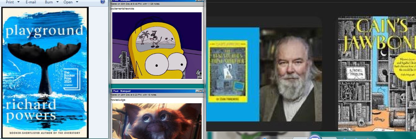Click the Homer Simpson brain image
This screenshot has width=416, height=139.
pyautogui.click(x=157, y=46)
